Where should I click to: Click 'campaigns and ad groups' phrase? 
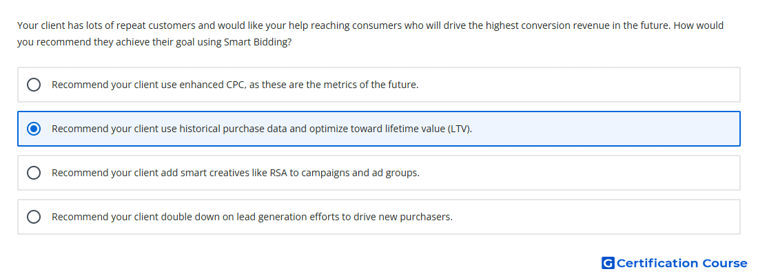point(360,173)
